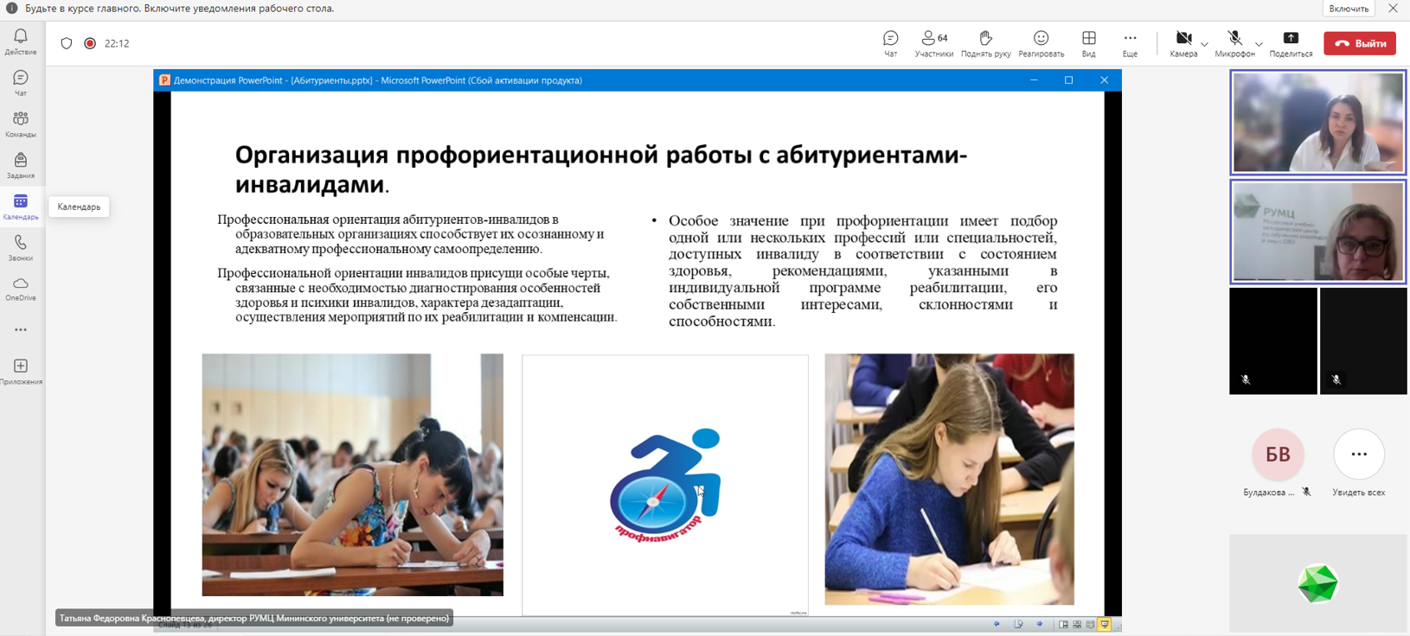Click профнавигатор wheelchair logo image
Viewport: 1410px width, 636px height.
point(665,486)
